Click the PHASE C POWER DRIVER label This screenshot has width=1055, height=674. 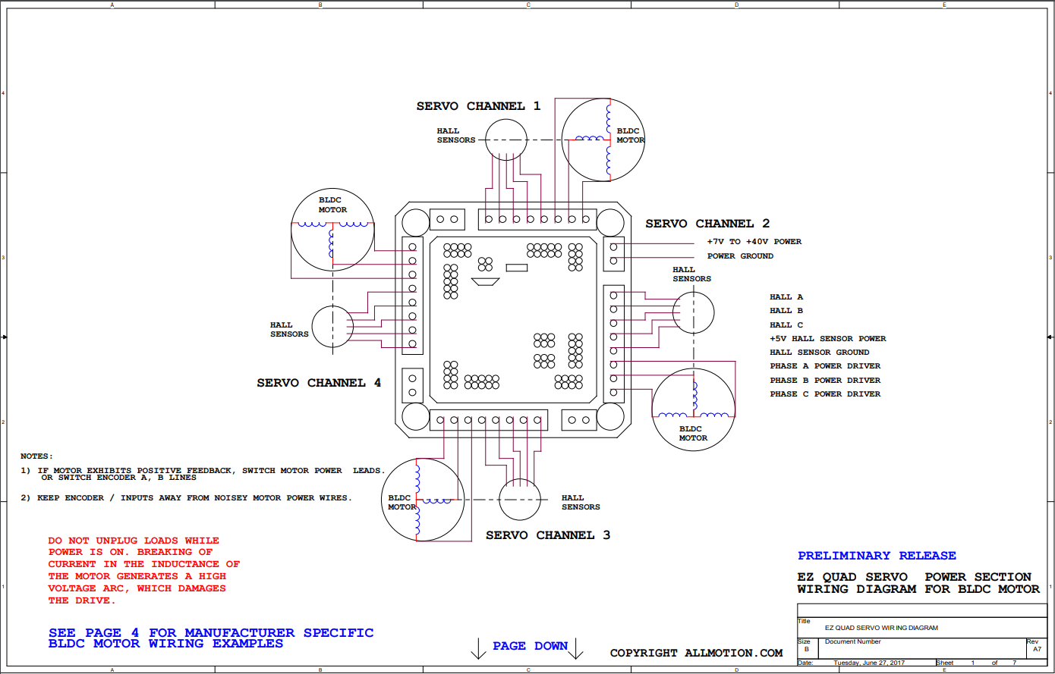point(826,394)
